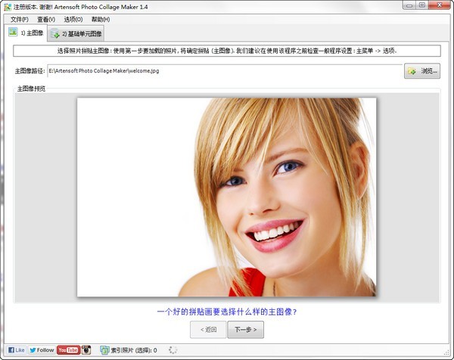This screenshot has height=360, width=454.
Task: Click the 下一步 > next button
Action: 245,329
